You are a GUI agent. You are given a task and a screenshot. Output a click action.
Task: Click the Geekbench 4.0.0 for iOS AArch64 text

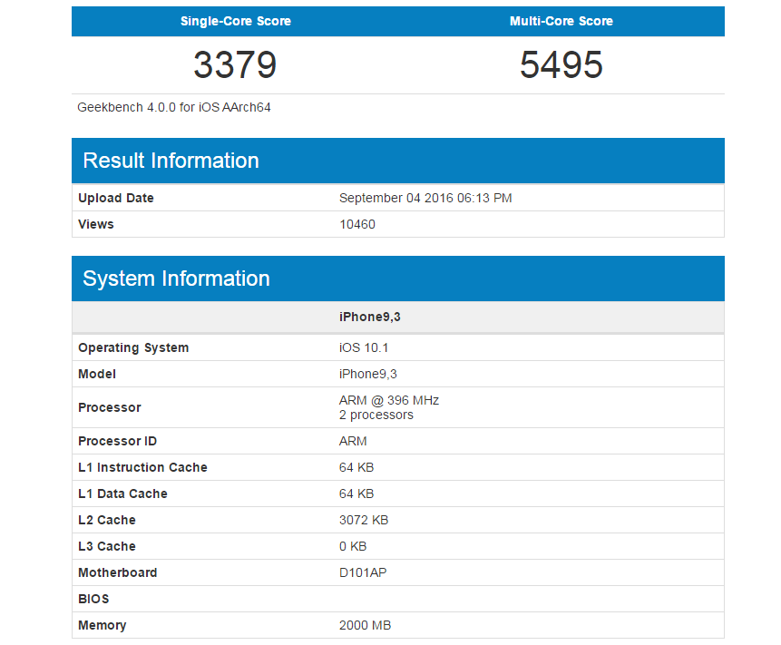tap(174, 108)
